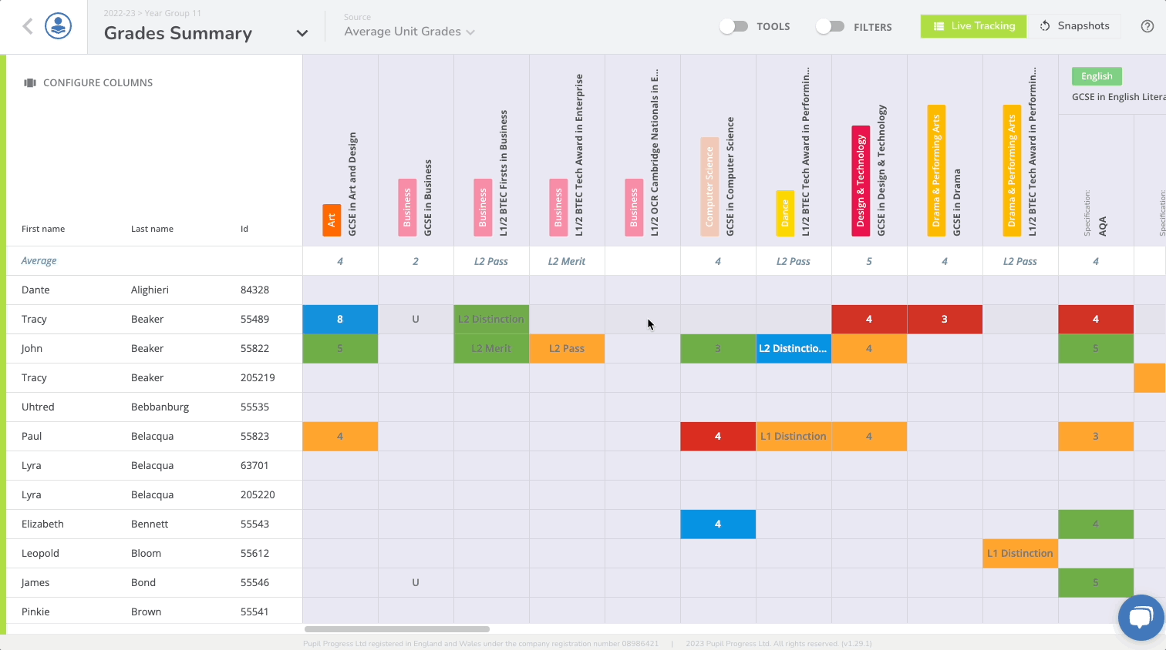Open the Average Unit Grades source dropdown
Screen dimensions: 1166x650
click(409, 32)
